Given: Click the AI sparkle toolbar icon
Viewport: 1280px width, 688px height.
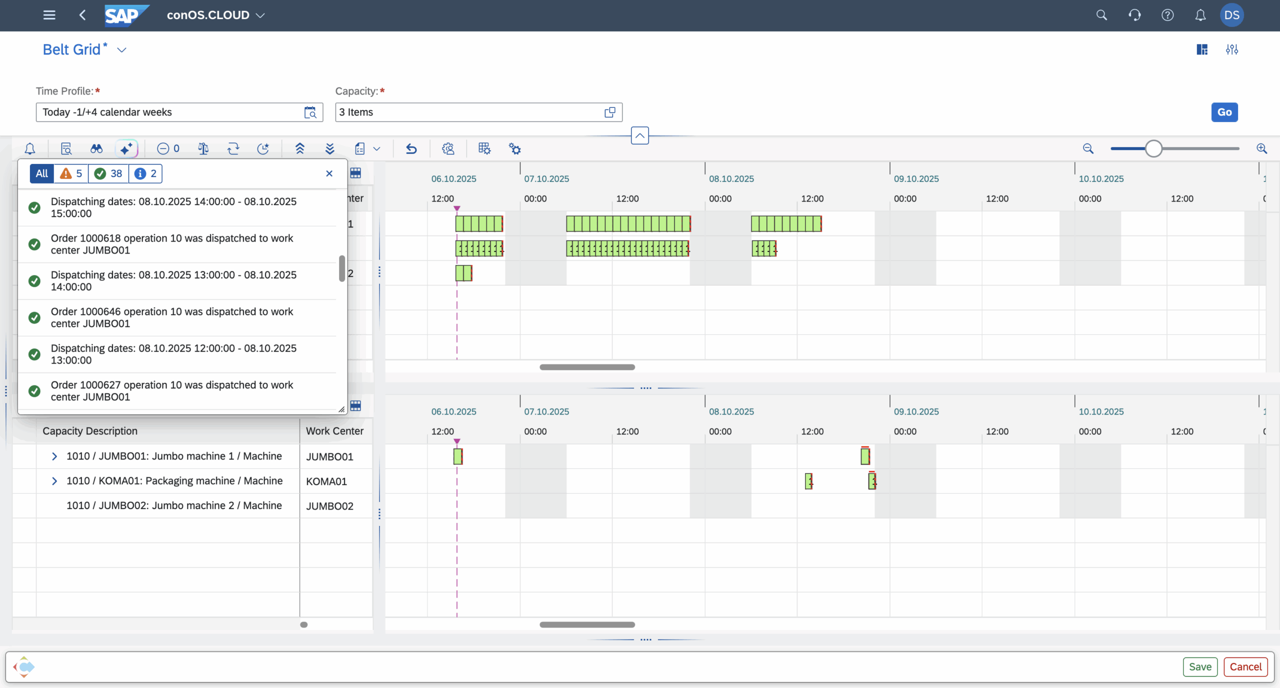Looking at the screenshot, I should click(126, 148).
